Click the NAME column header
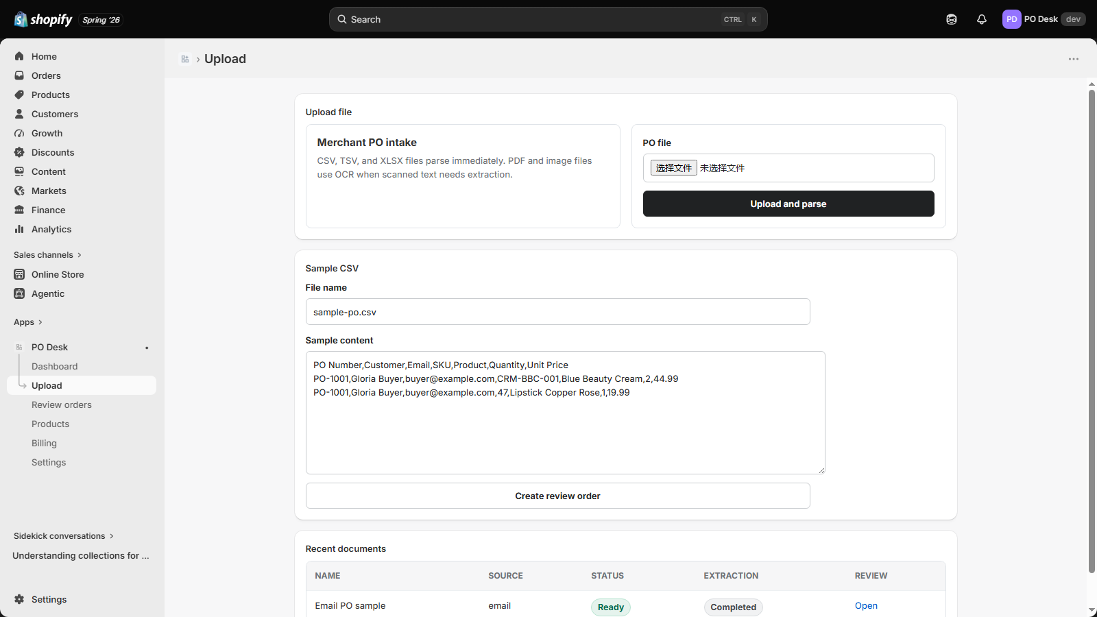 (x=328, y=576)
